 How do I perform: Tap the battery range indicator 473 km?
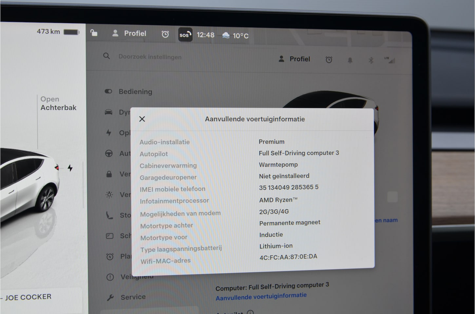tap(58, 32)
